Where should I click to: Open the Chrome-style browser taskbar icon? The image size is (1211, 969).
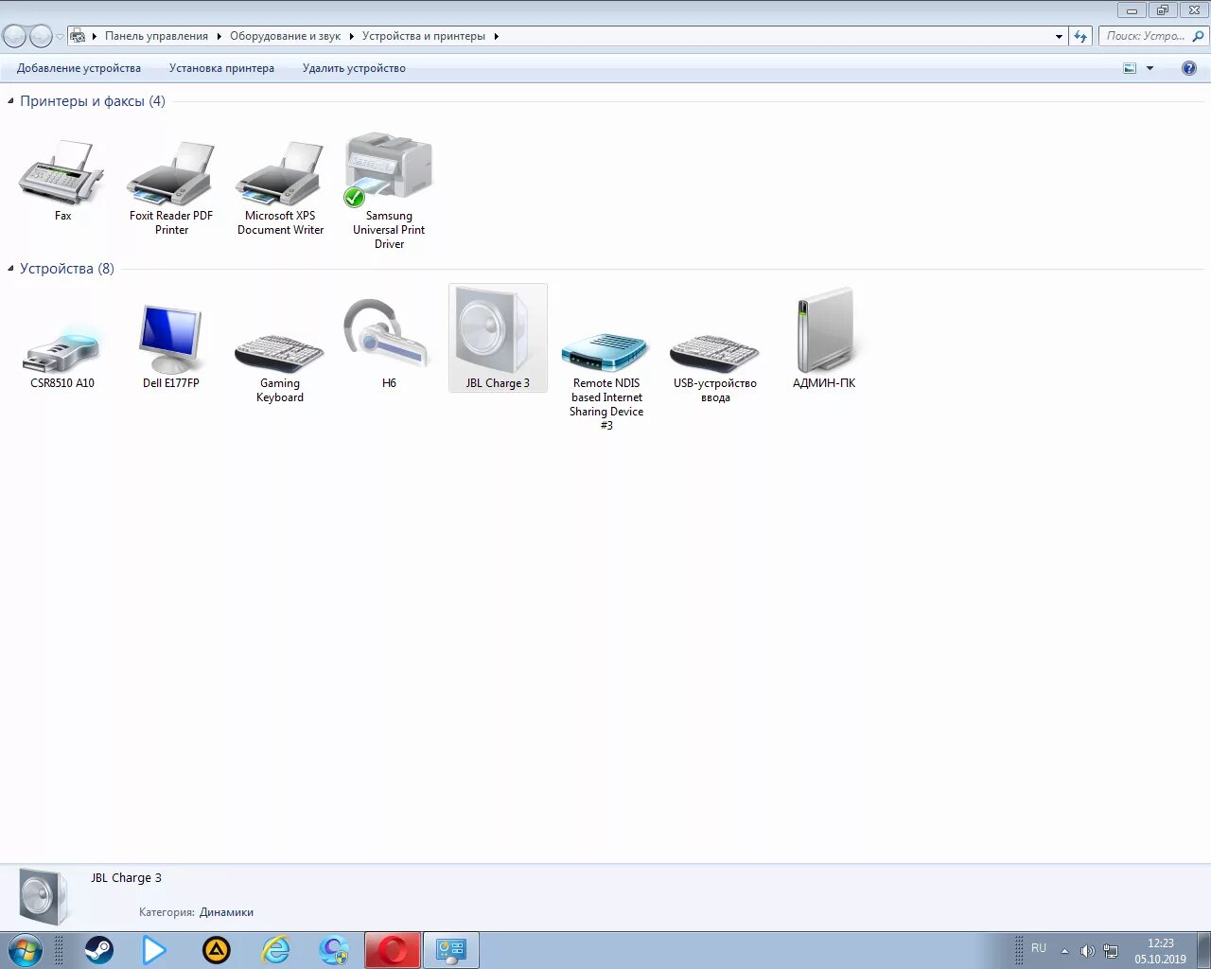[x=334, y=950]
